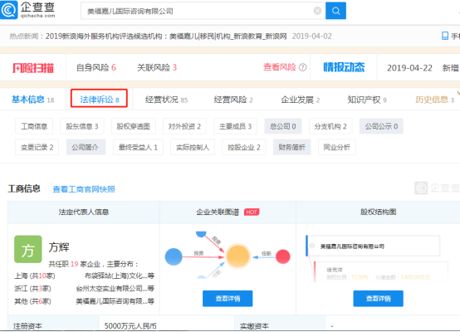
Task: Click the 浙江 (共3家) row
Action: pos(84,289)
